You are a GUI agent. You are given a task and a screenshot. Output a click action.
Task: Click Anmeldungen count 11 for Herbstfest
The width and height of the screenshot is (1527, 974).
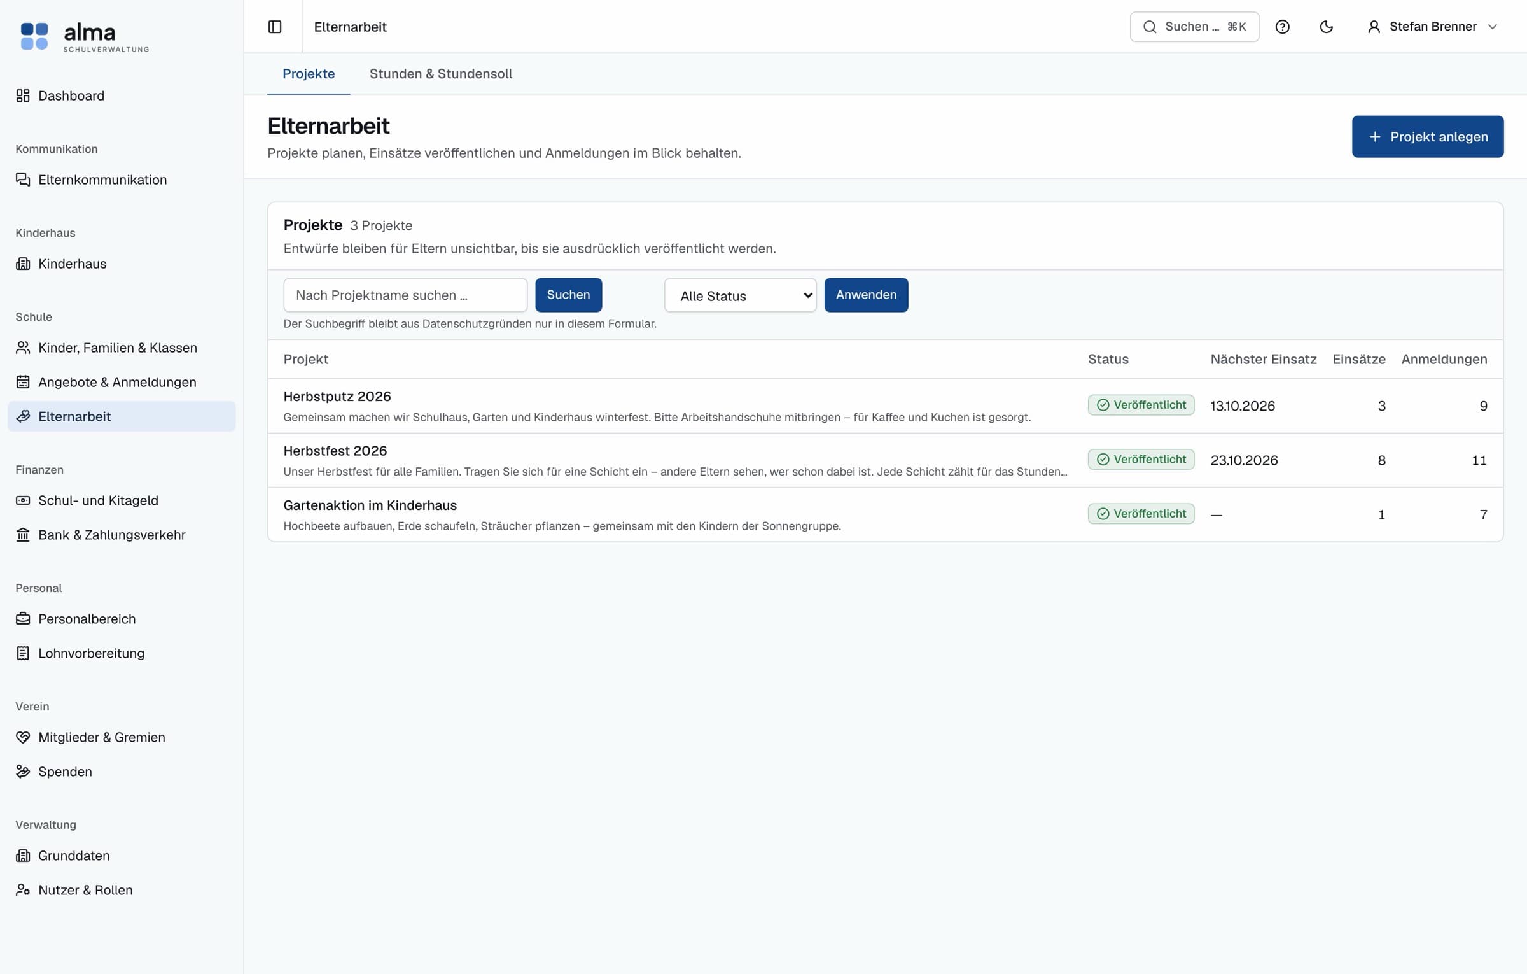pyautogui.click(x=1479, y=460)
